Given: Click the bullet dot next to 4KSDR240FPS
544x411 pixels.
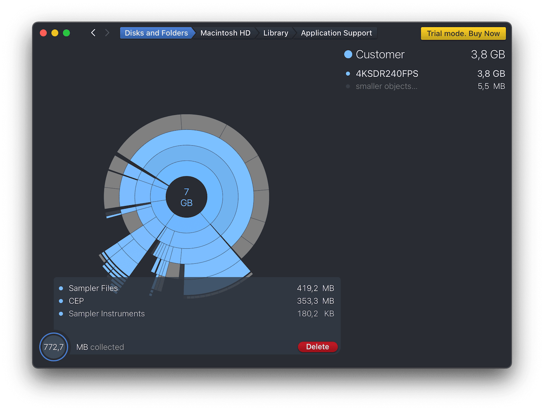Looking at the screenshot, I should [x=348, y=74].
